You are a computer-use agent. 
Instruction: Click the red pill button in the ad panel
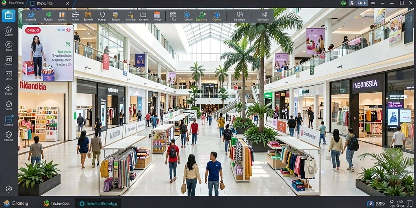tap(33, 30)
